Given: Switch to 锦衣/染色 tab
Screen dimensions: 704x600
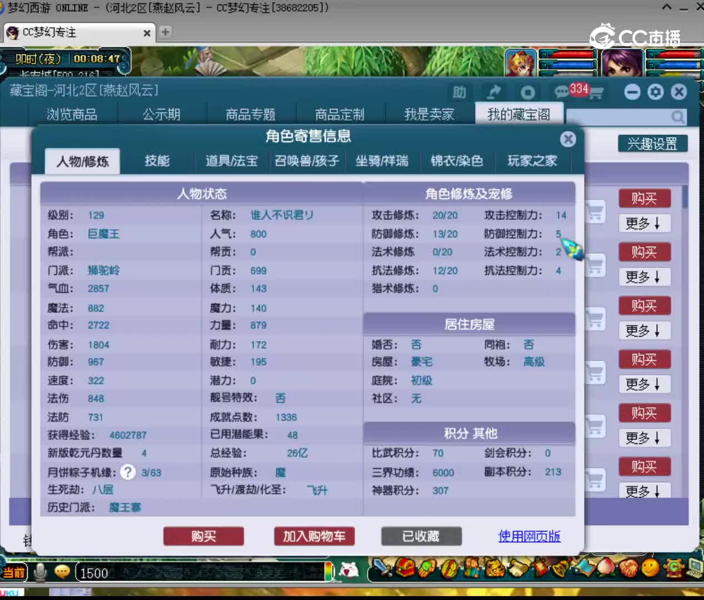Looking at the screenshot, I should coord(457,161).
